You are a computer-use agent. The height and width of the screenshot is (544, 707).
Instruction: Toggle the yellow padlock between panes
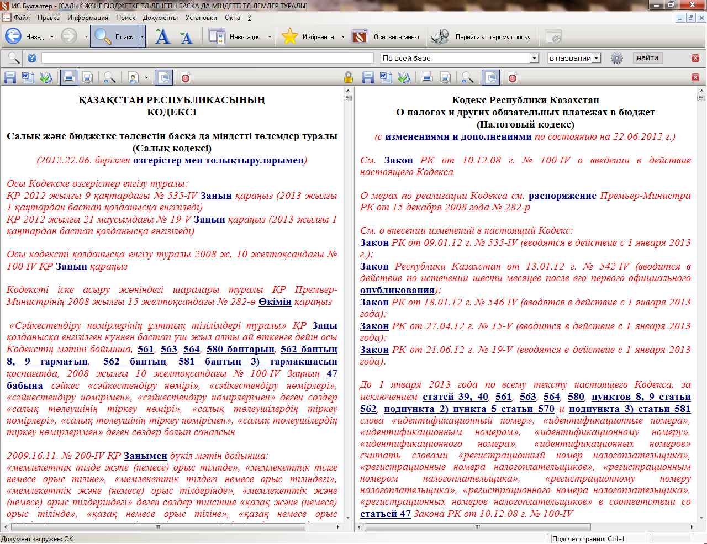pyautogui.click(x=349, y=77)
